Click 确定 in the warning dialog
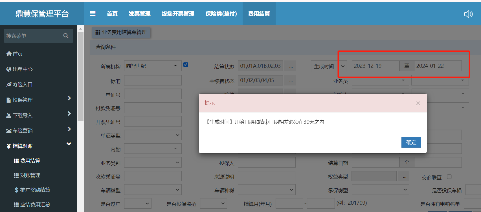 [x=411, y=142]
